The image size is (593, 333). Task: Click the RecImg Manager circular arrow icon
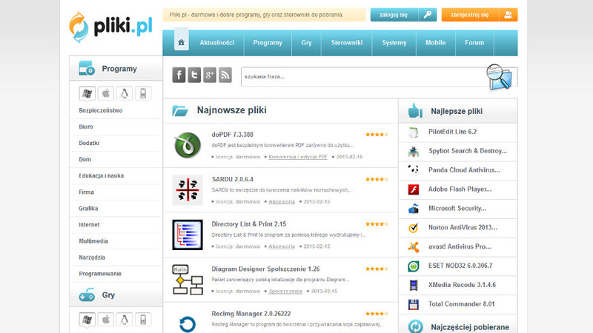(x=188, y=324)
